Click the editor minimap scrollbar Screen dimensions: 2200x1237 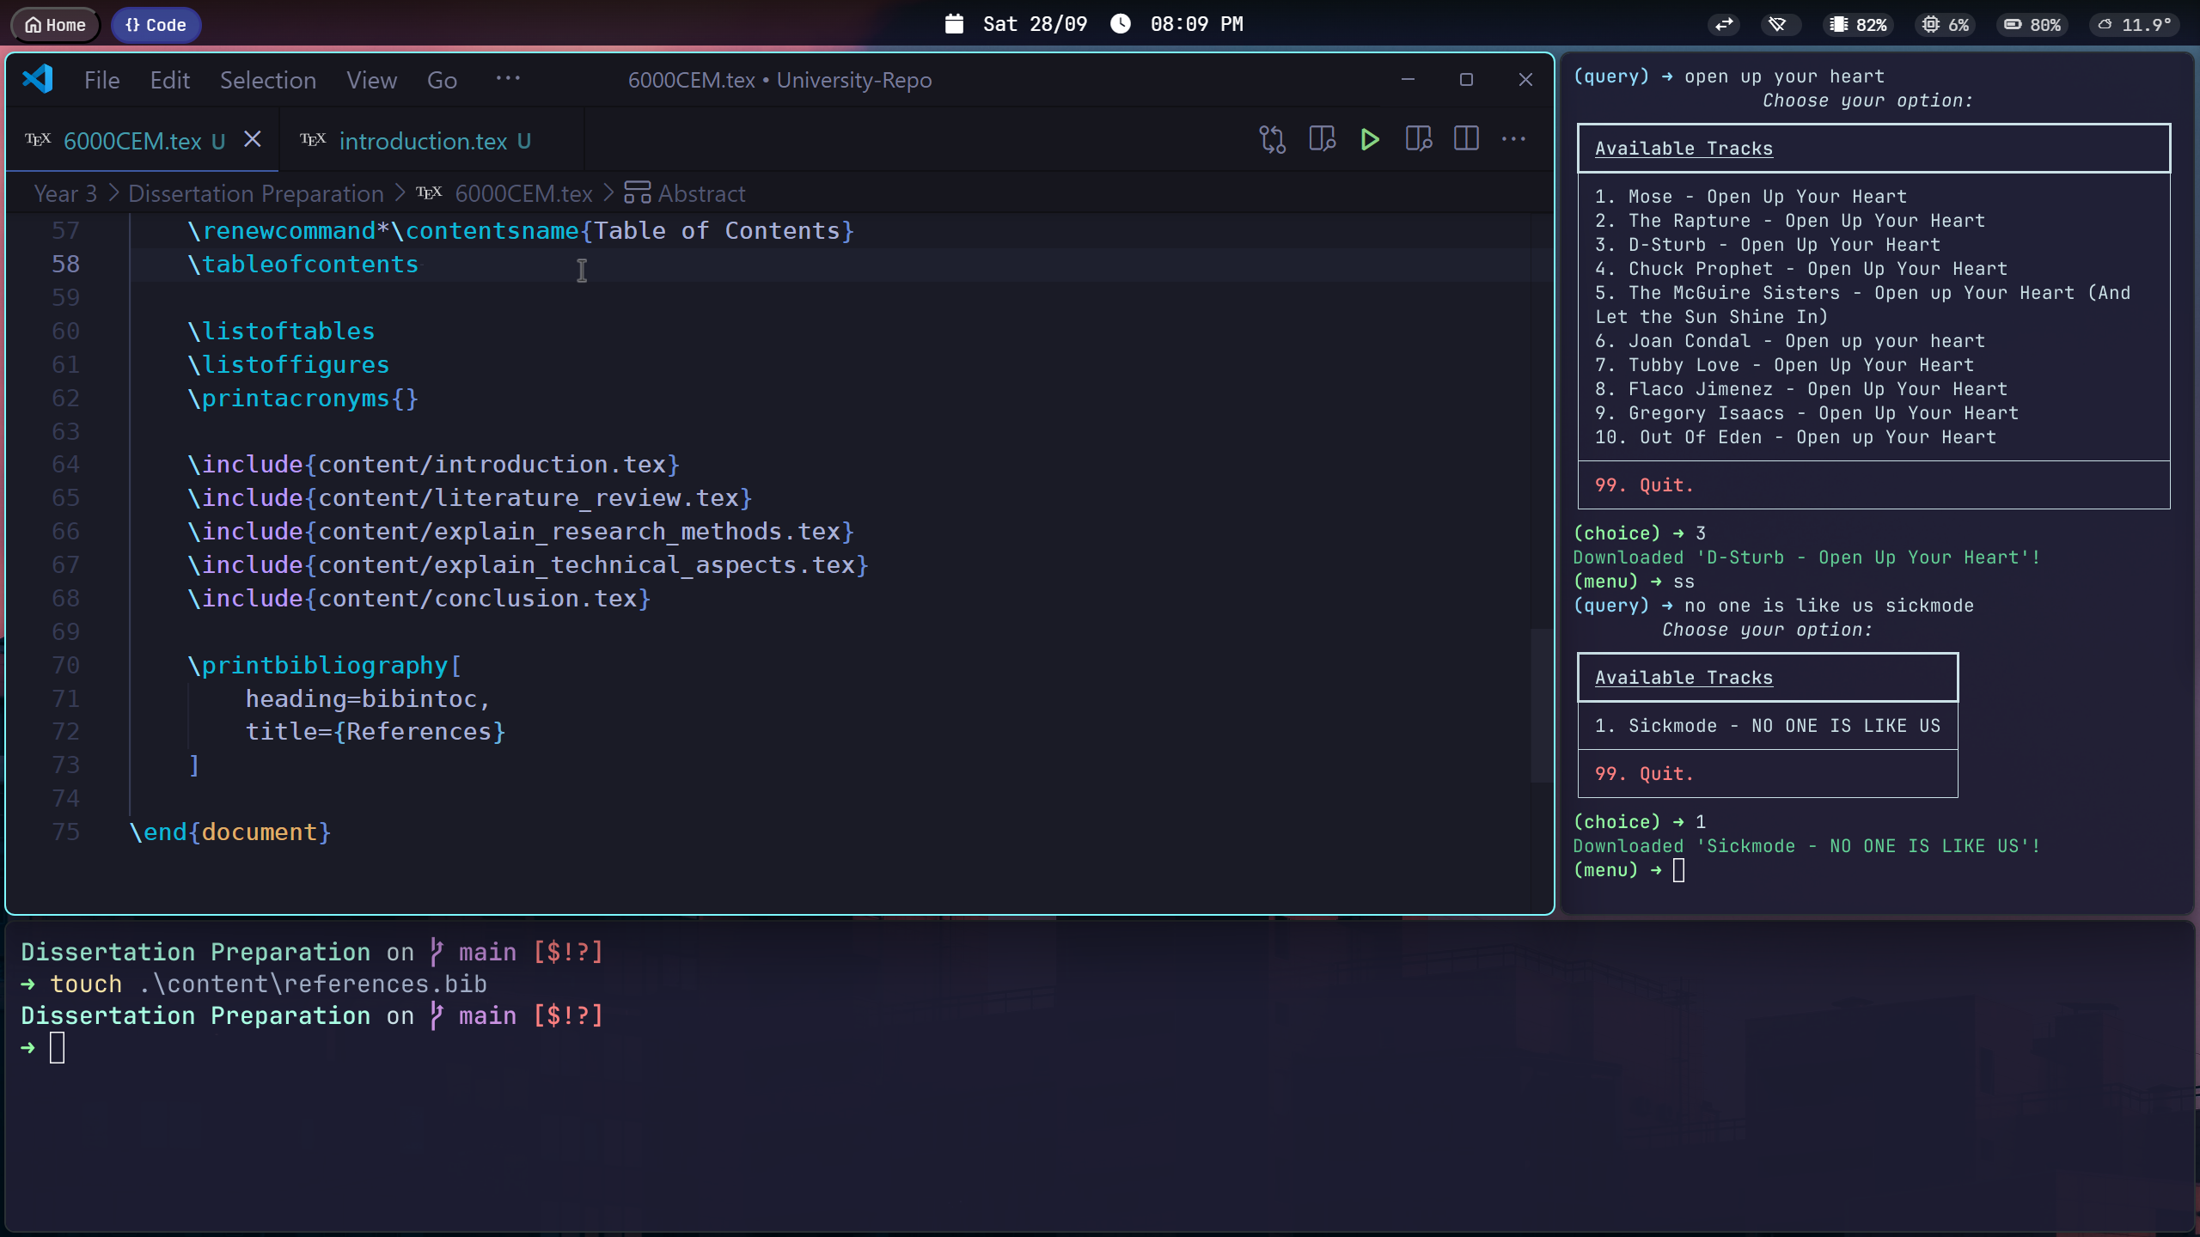(x=1541, y=704)
